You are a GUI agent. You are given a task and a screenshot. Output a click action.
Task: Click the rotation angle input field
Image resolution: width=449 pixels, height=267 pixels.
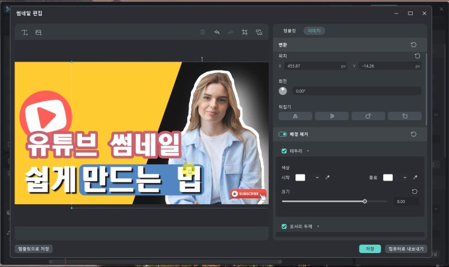357,91
